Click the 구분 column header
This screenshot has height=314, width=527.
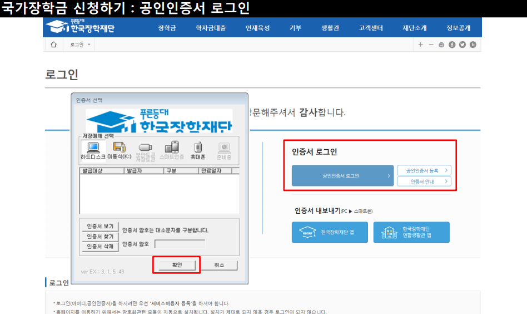(181, 170)
